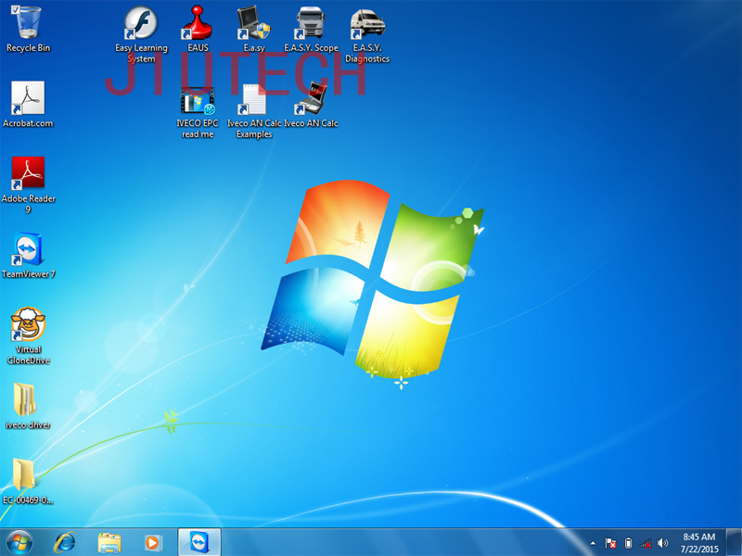Open the Windows Start menu
Image resolution: width=742 pixels, height=556 pixels.
(x=20, y=542)
